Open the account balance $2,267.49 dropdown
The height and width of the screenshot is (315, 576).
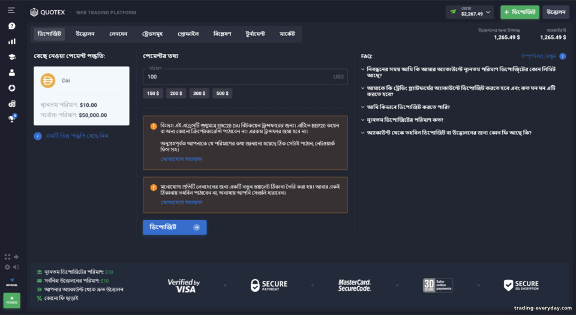tap(469, 12)
